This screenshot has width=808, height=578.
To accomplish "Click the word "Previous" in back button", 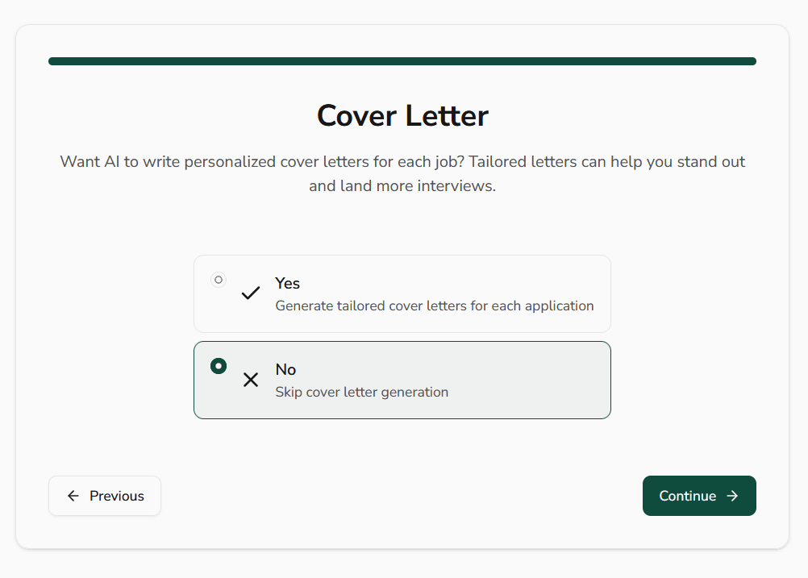I will pos(117,496).
